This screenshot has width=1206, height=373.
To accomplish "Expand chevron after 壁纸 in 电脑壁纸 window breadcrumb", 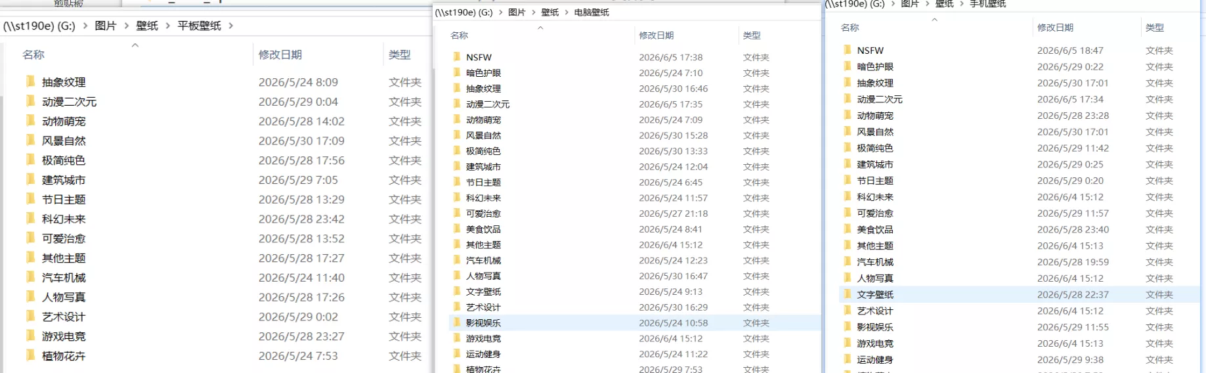I will [x=567, y=12].
